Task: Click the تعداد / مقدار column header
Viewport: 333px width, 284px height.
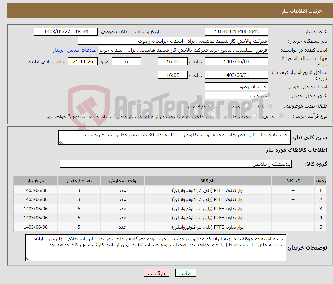Action: 79,181
